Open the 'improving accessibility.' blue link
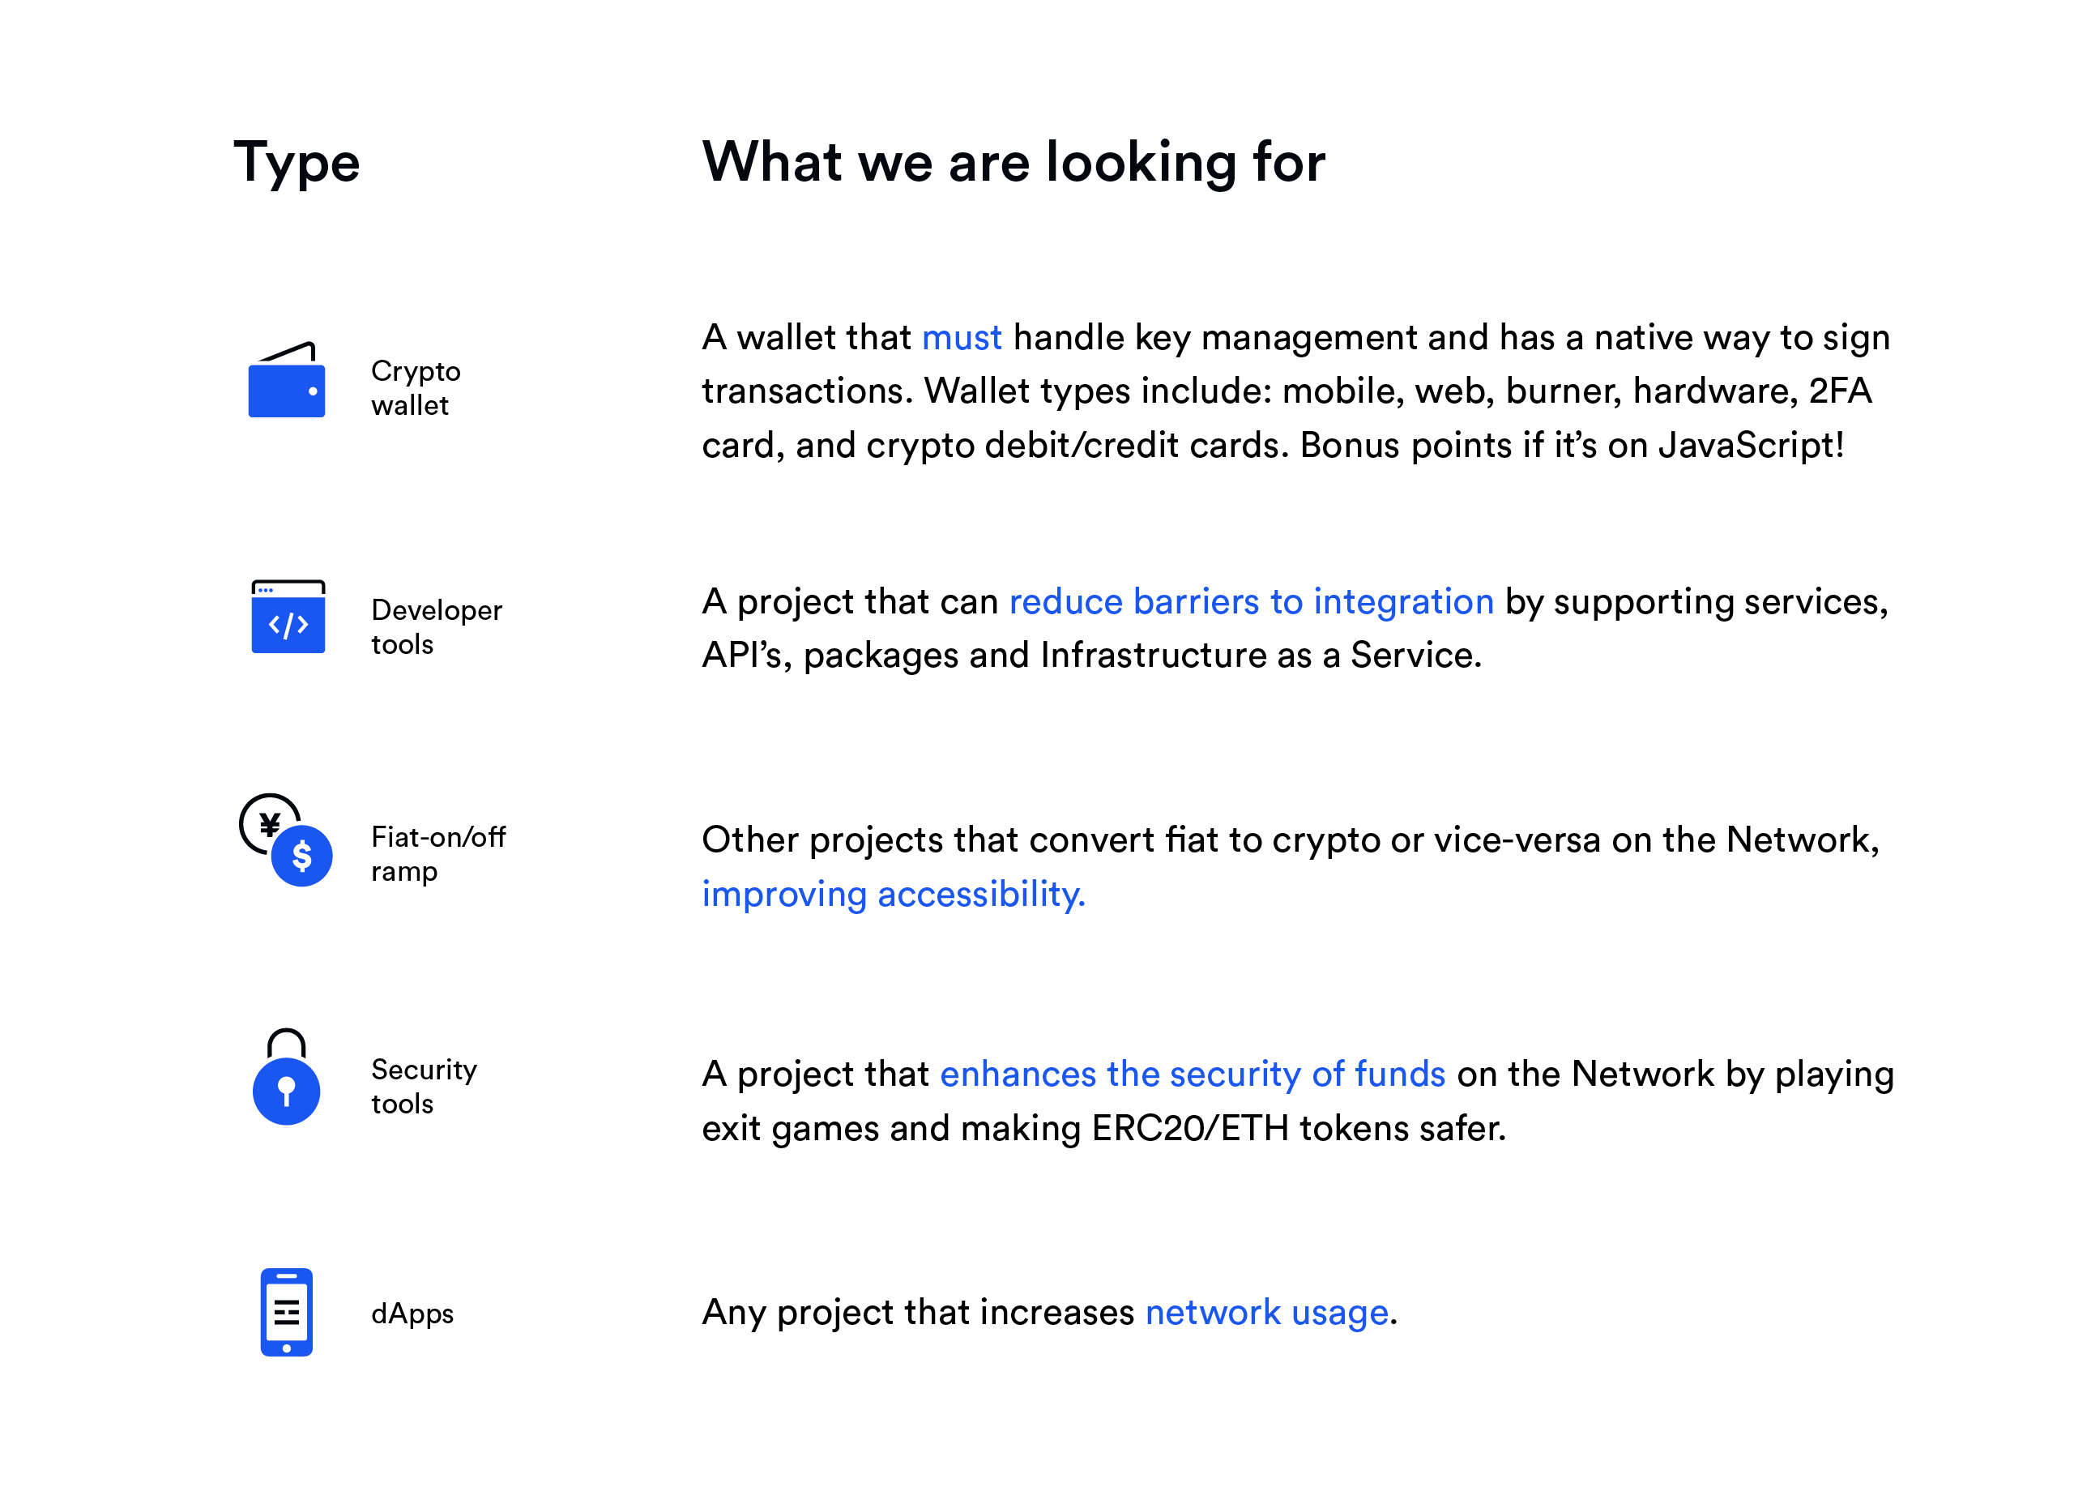The height and width of the screenshot is (1504, 2074). (894, 894)
